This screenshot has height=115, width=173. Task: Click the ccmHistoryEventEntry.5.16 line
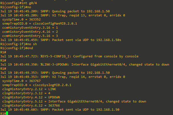(x=30, y=36)
